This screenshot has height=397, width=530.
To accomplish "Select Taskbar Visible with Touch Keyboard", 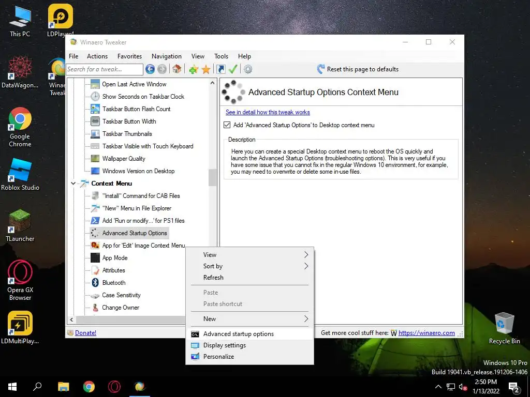I will point(148,146).
